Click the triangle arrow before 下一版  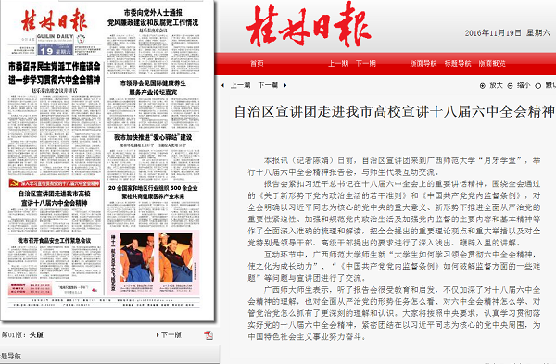click(x=158, y=335)
